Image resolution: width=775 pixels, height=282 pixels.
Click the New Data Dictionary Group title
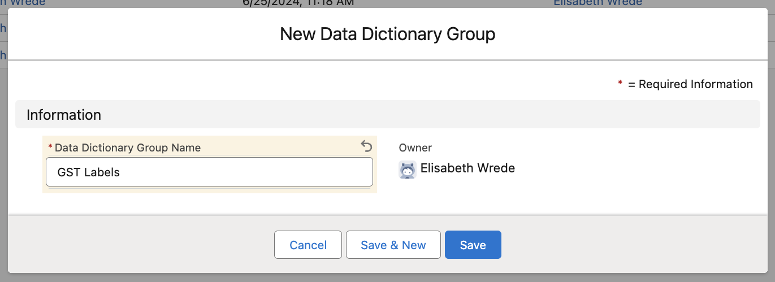coord(388,34)
